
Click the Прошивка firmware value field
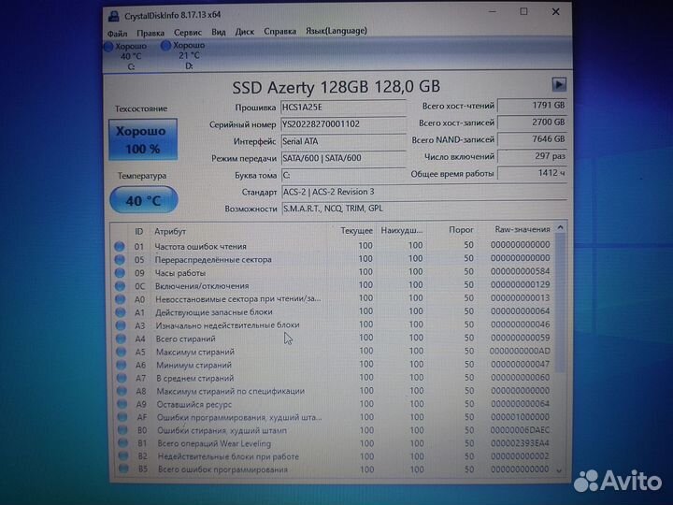point(344,107)
